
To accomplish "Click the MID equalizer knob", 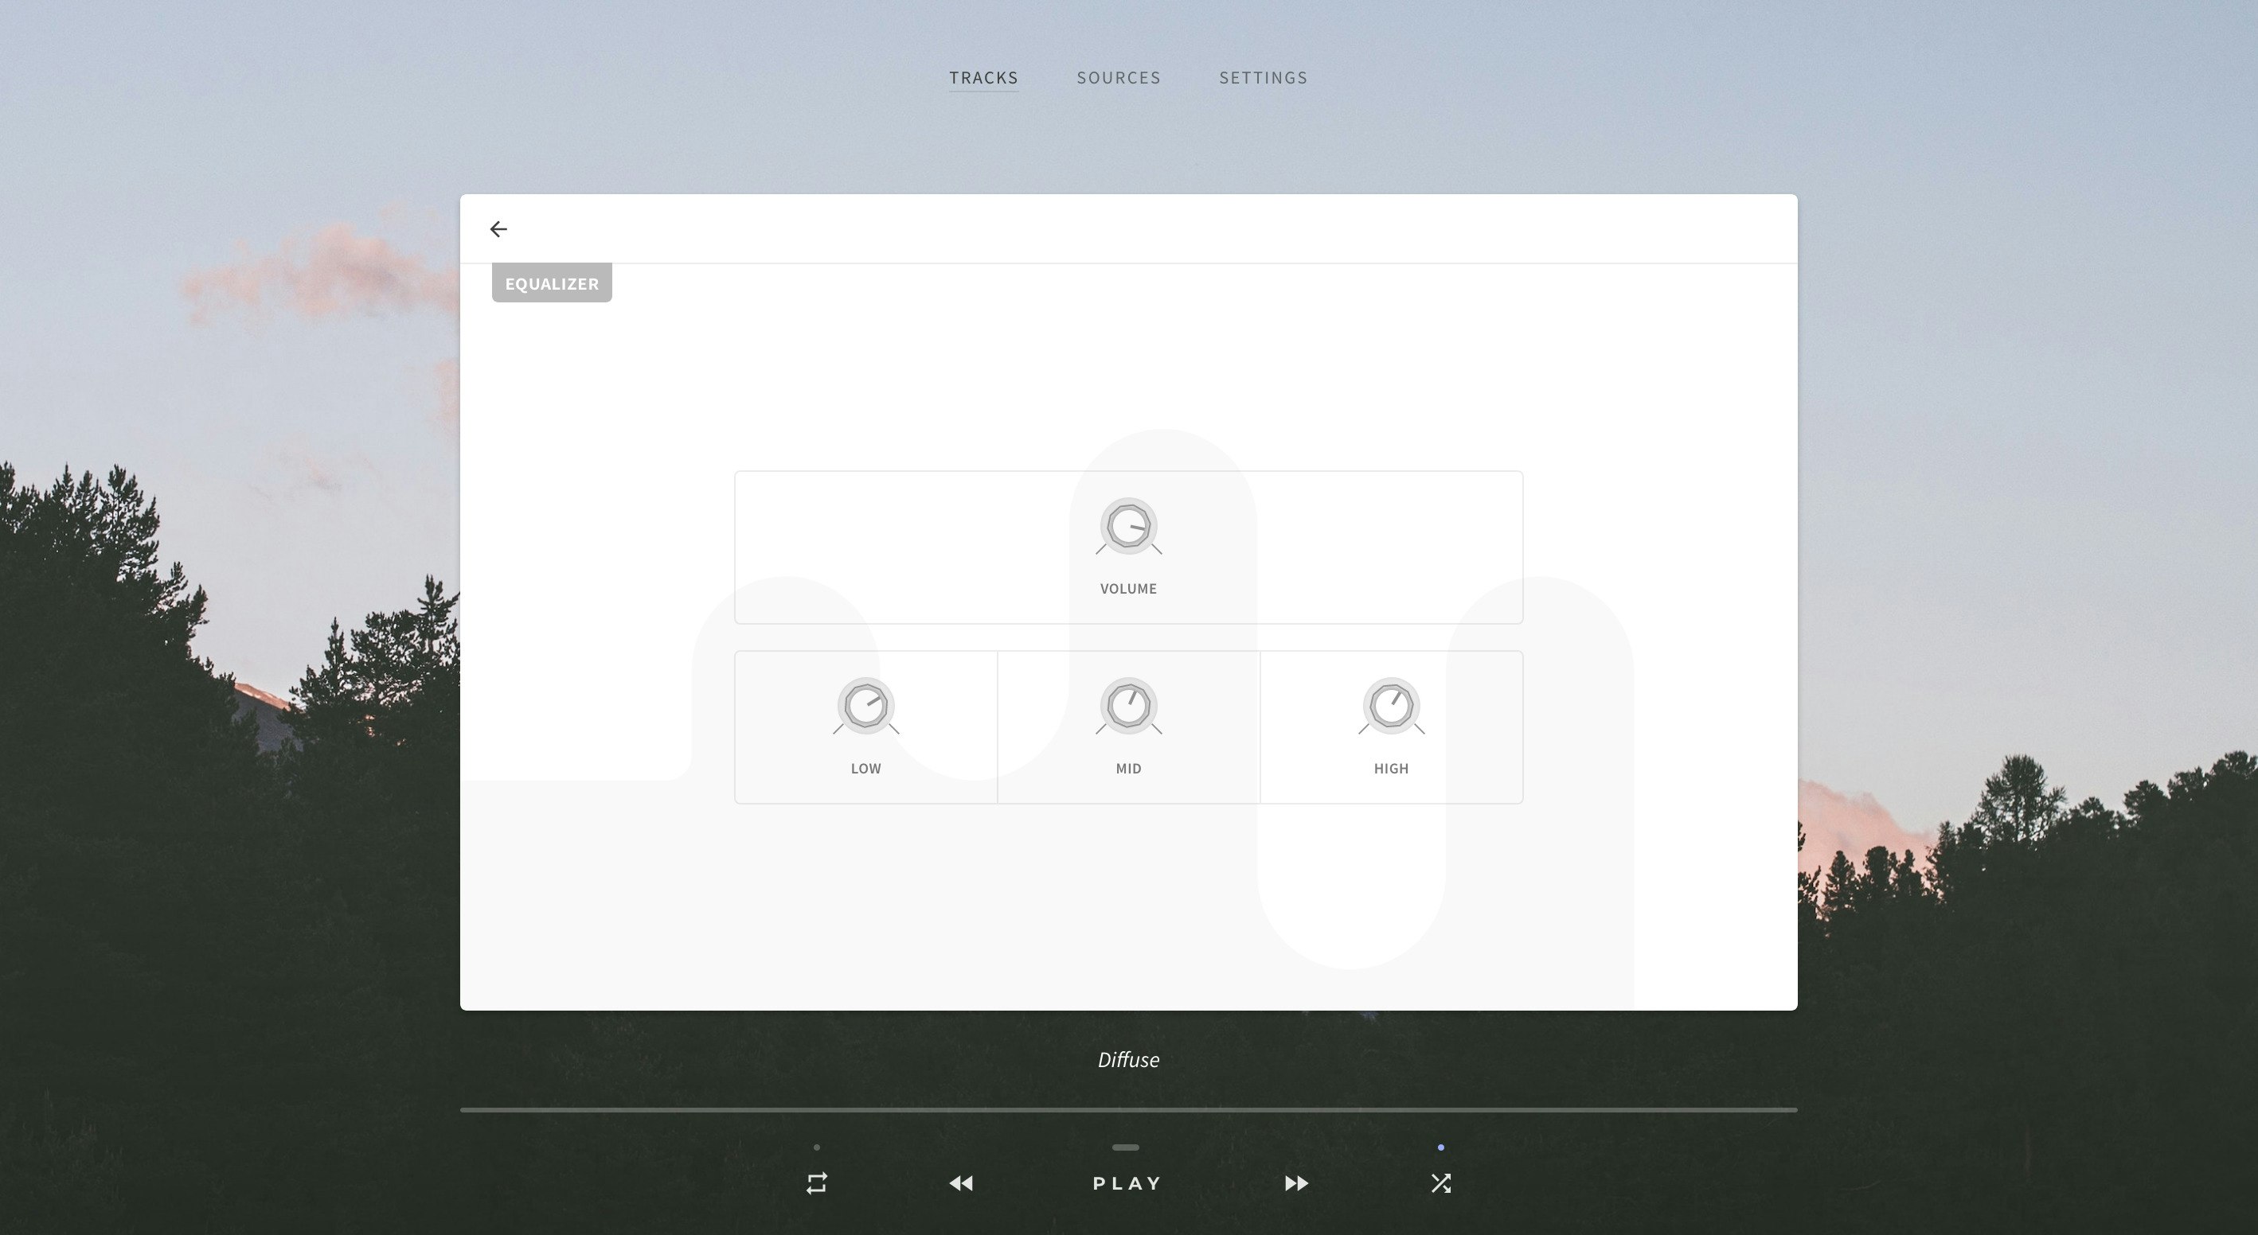I will [x=1128, y=706].
